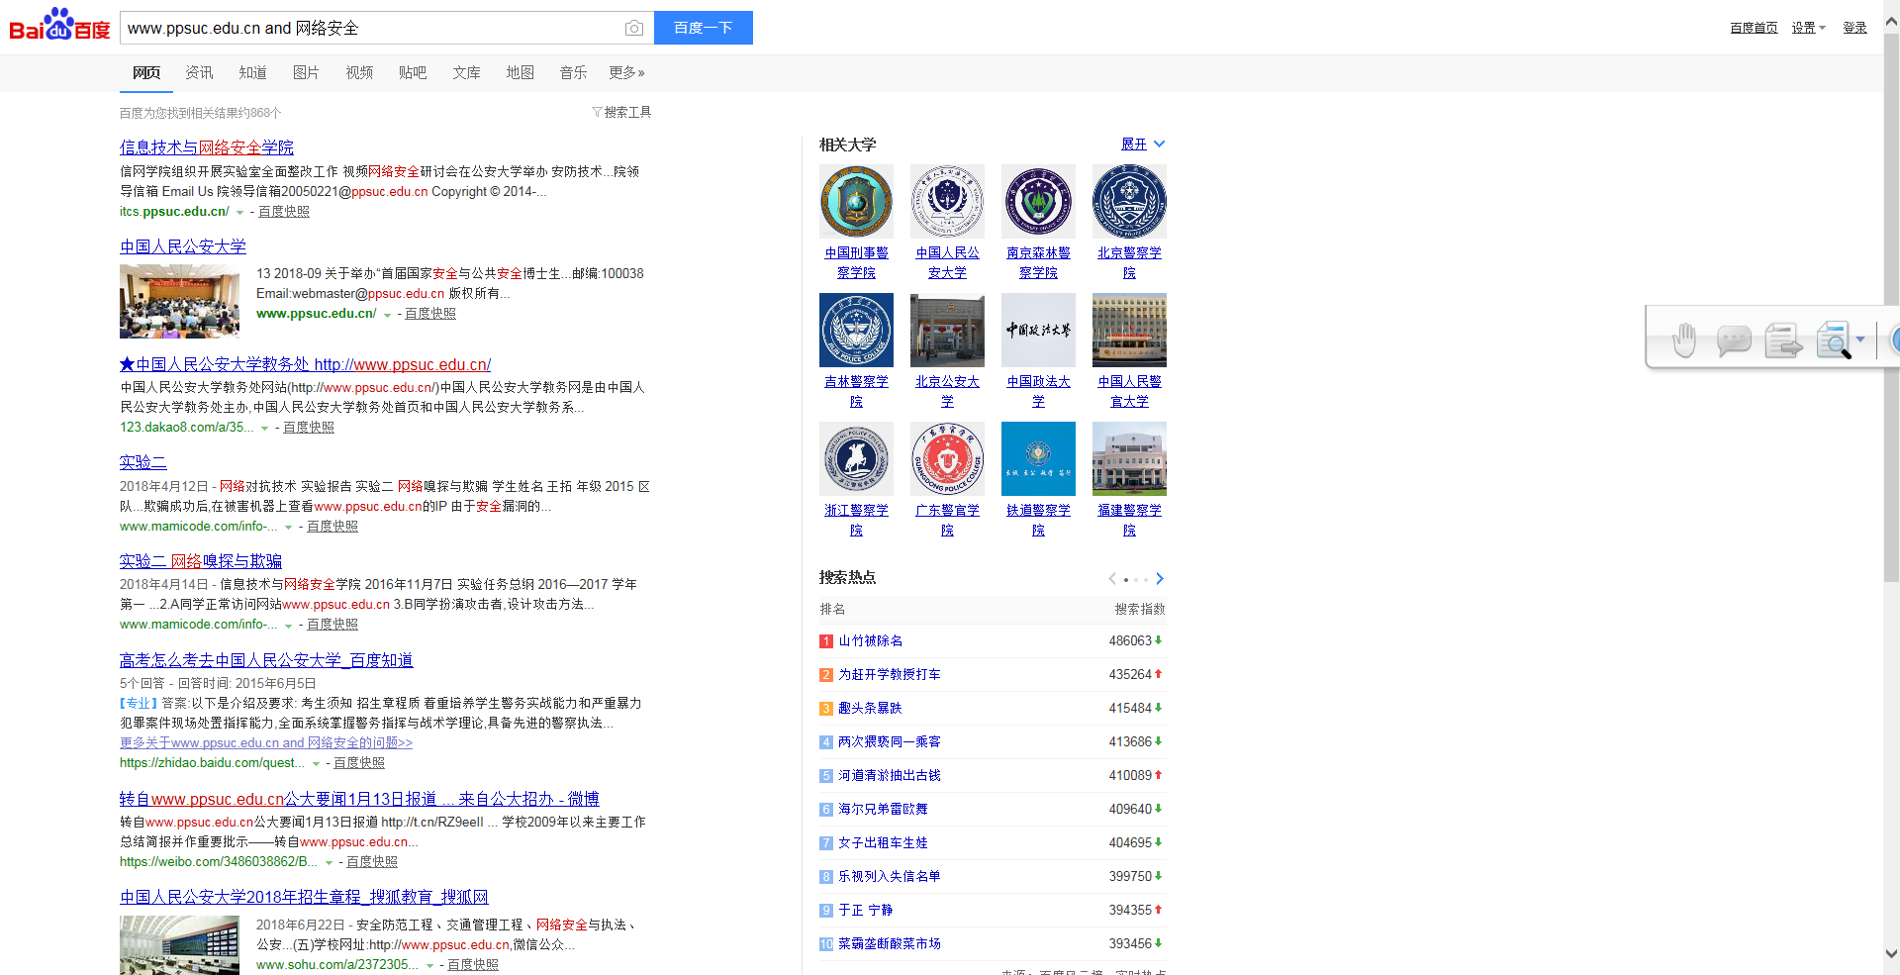Screen dimensions: 1900x975
Task: Open hot search 乐视列入失信名单
Action: click(890, 876)
